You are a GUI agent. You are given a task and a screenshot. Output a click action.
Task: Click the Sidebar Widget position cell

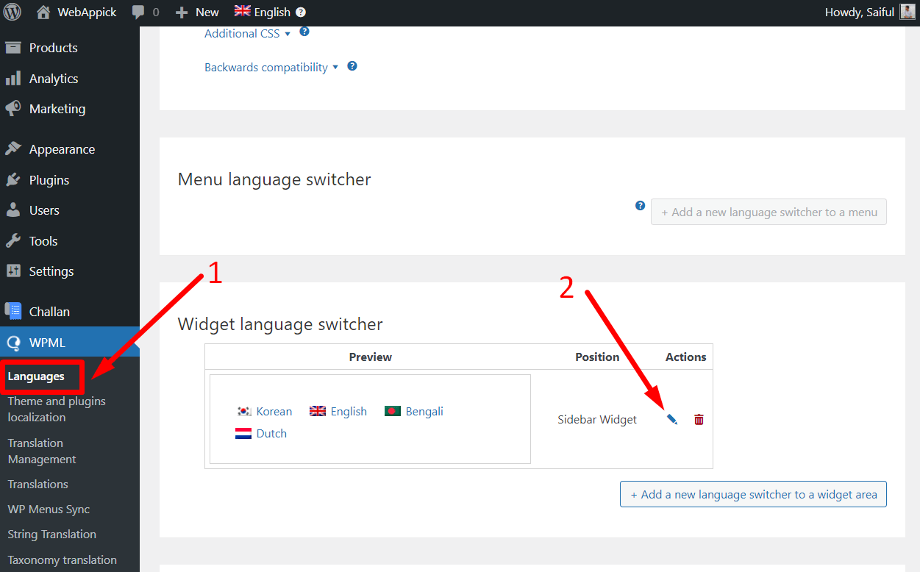[x=597, y=420]
